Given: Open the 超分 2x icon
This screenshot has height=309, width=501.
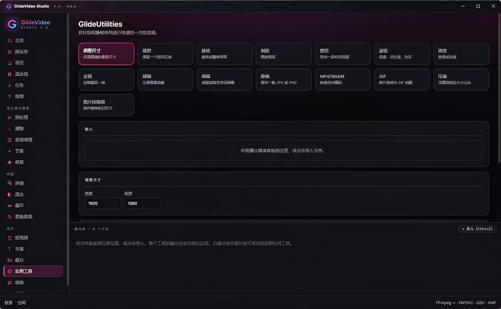Looking at the screenshot, I should (9, 260).
